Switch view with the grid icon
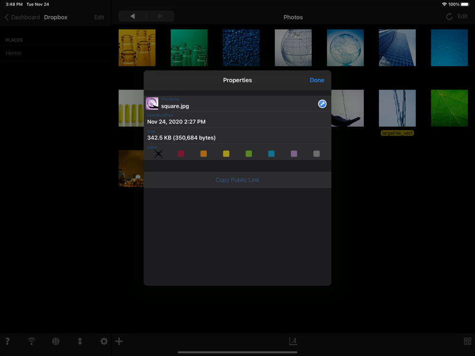475x356 pixels. click(467, 341)
